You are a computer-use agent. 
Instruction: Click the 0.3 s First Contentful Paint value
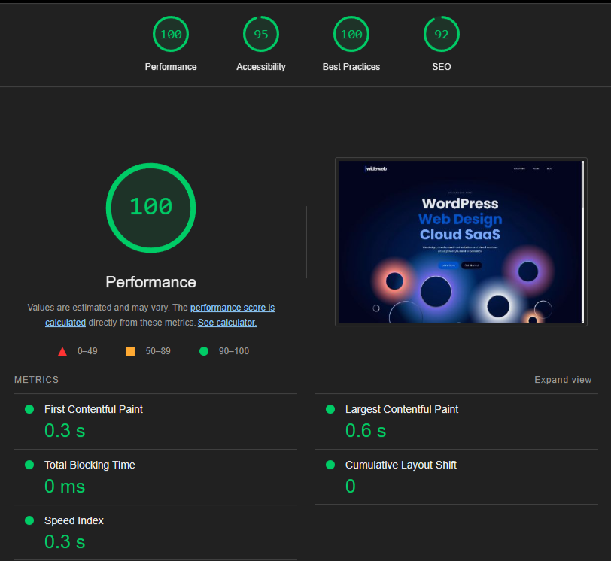click(65, 431)
